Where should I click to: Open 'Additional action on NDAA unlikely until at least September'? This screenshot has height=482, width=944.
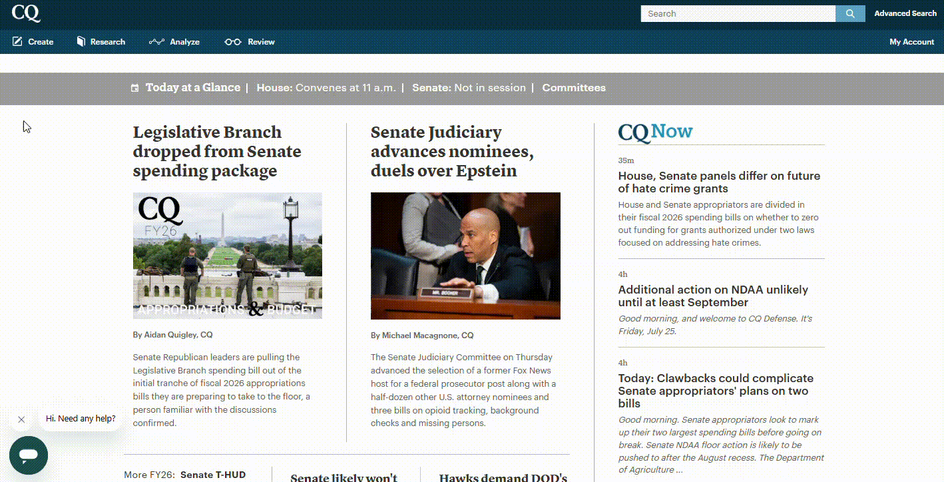click(713, 296)
